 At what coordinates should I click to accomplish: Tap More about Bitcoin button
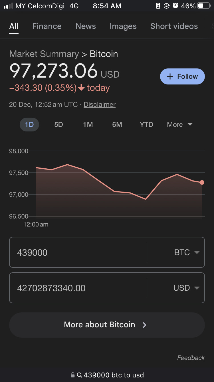click(x=107, y=325)
